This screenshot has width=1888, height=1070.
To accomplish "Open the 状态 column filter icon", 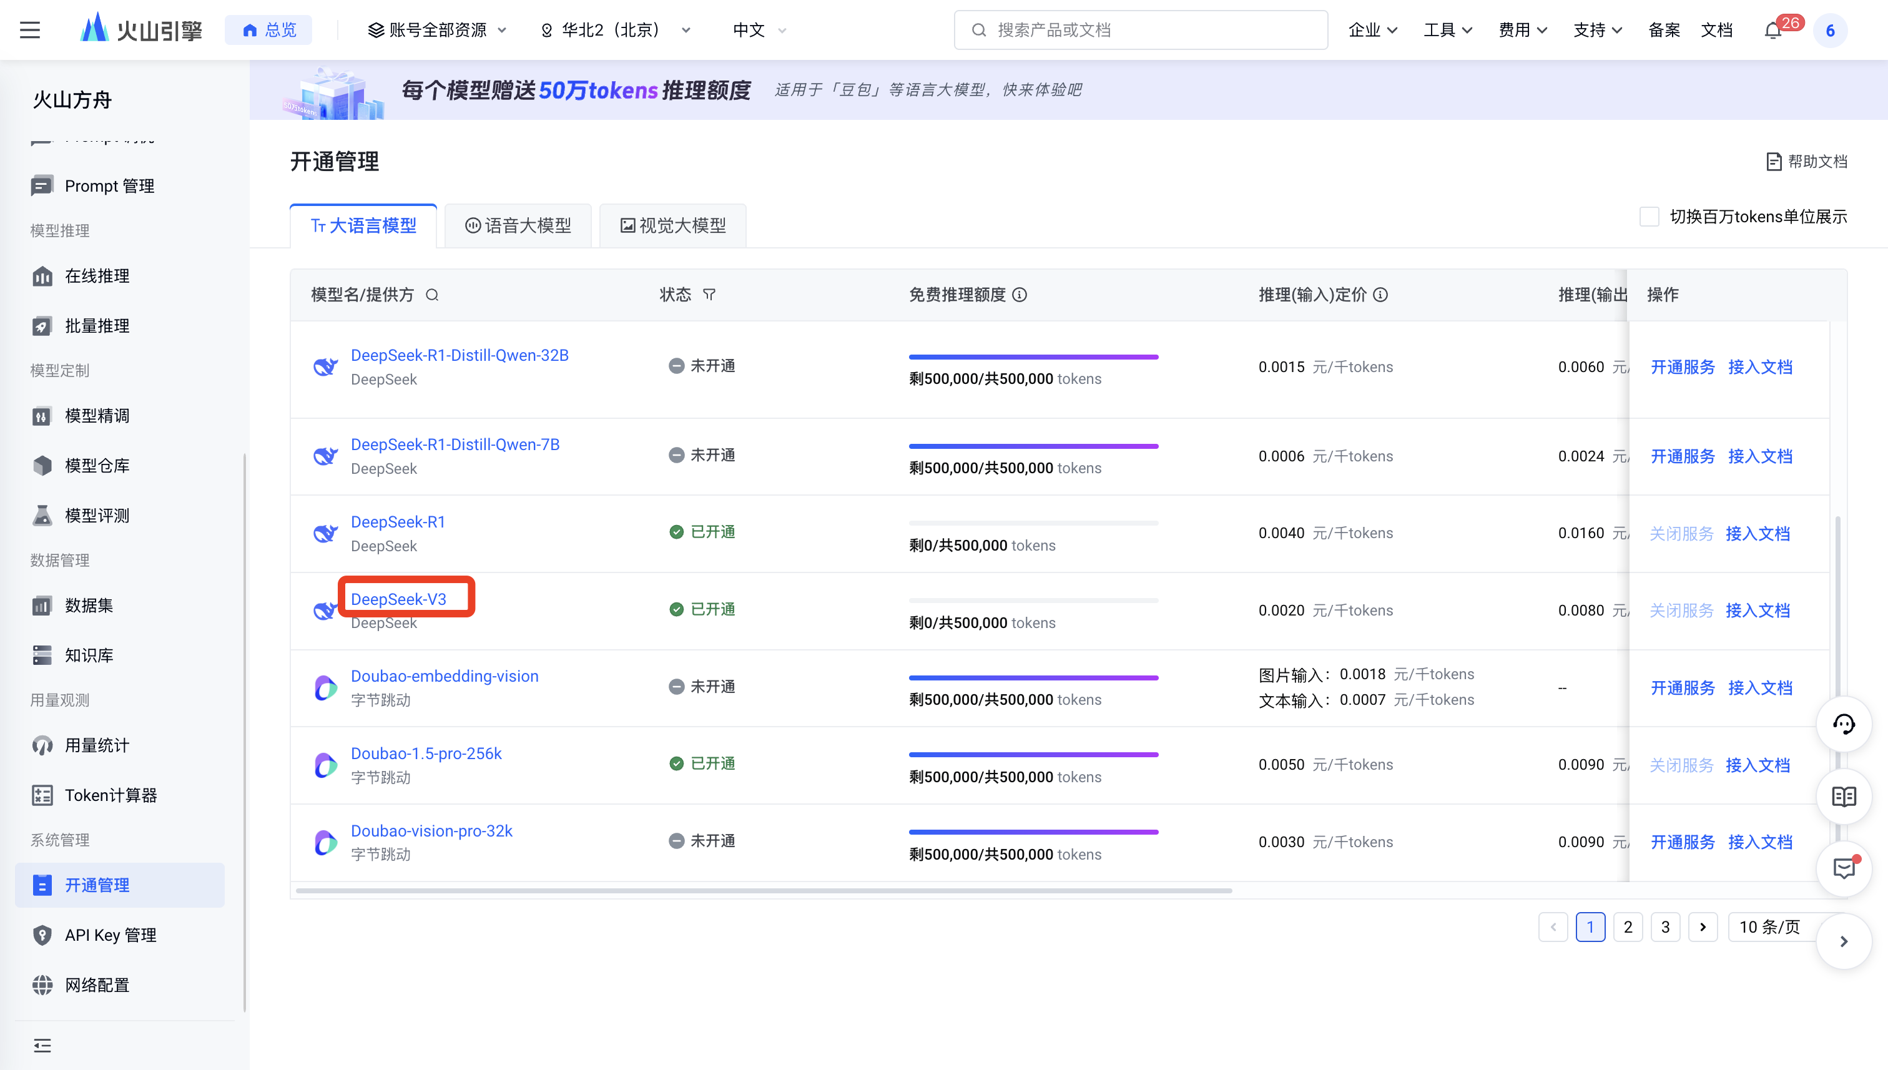I will click(x=709, y=295).
